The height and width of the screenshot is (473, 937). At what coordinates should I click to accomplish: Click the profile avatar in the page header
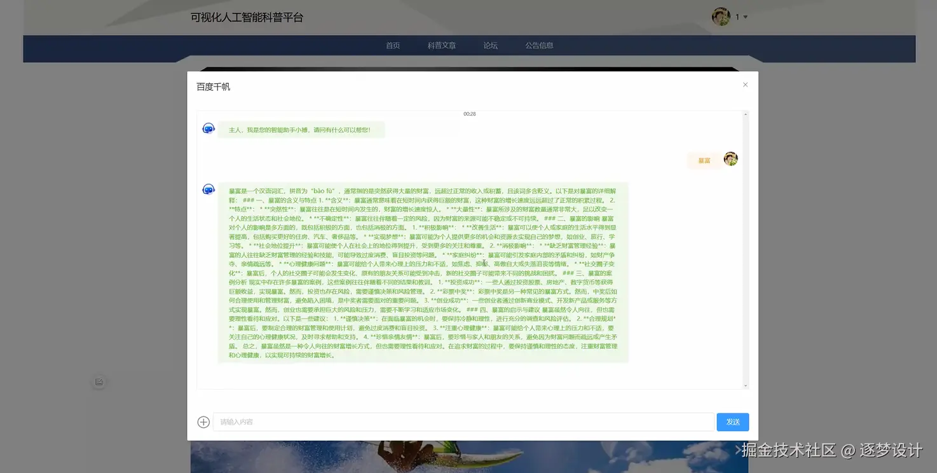720,17
